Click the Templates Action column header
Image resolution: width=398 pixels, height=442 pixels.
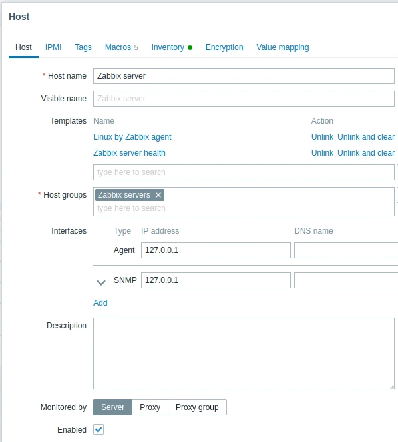click(x=322, y=121)
